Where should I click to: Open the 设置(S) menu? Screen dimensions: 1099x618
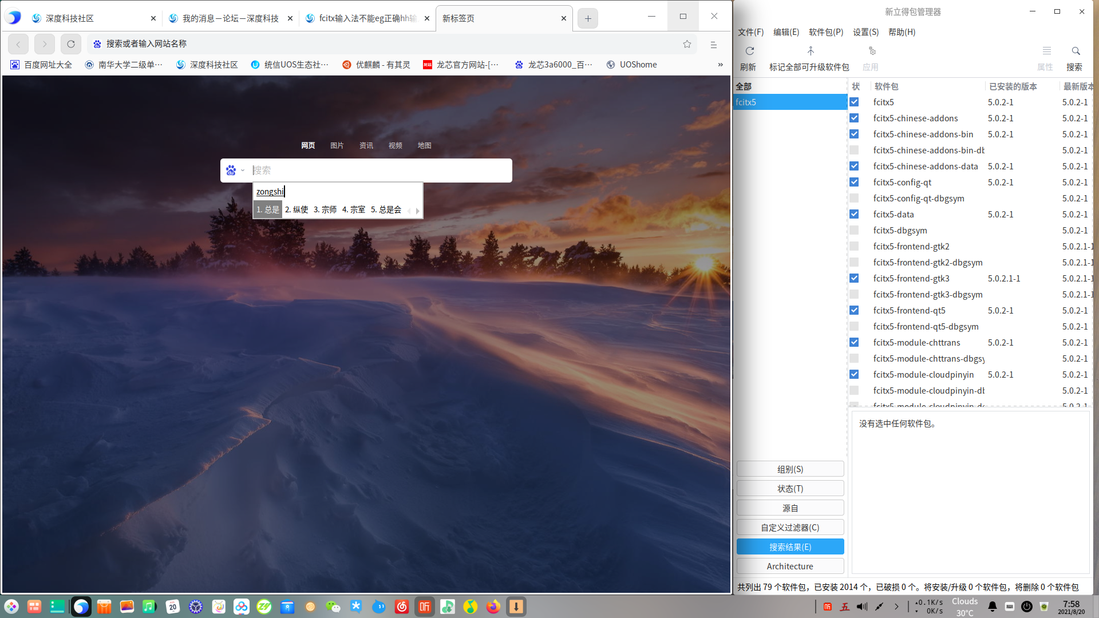click(x=865, y=32)
